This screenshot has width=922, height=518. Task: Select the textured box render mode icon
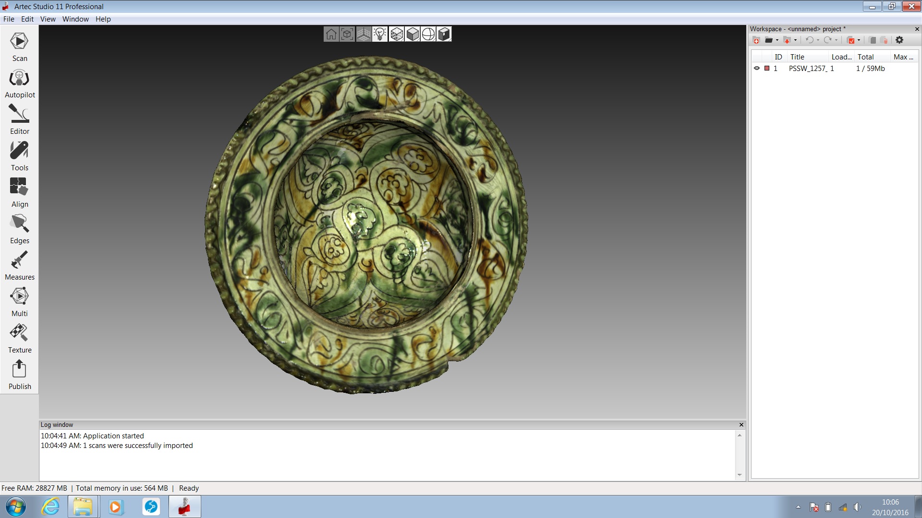point(444,34)
